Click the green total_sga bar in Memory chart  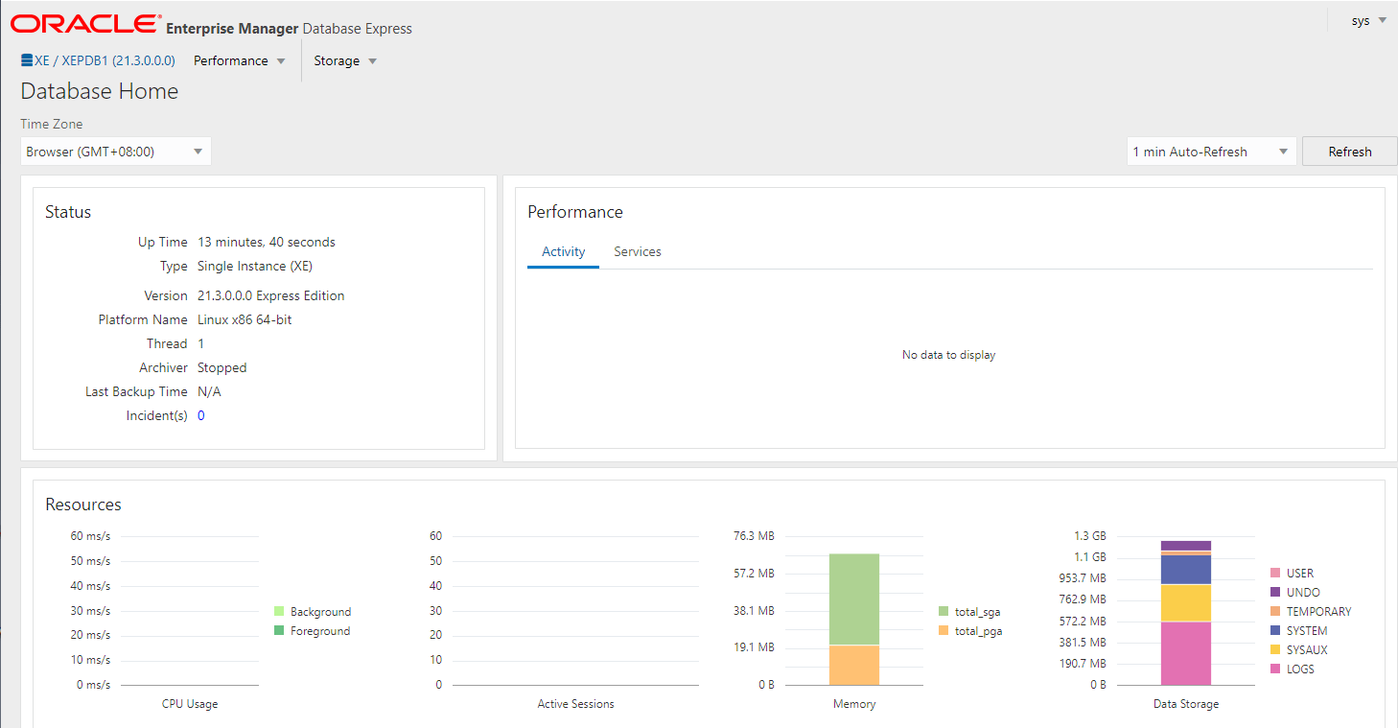854,599
